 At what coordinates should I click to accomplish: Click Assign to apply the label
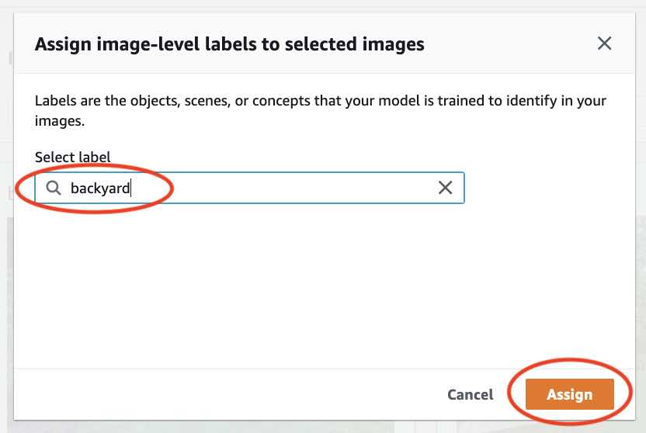click(x=569, y=394)
